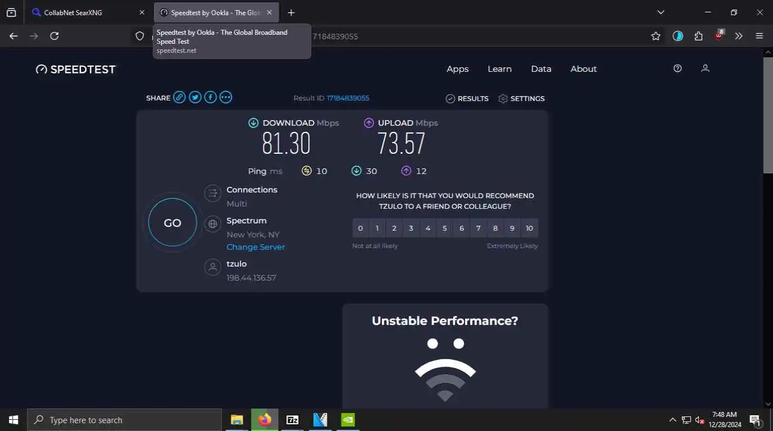Click the Connections arrows icon
The width and height of the screenshot is (773, 431).
[x=213, y=194]
